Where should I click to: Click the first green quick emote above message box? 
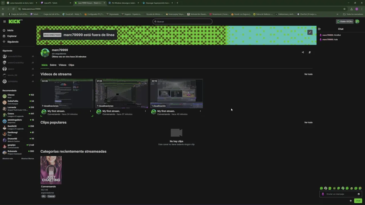pyautogui.click(x=321, y=188)
